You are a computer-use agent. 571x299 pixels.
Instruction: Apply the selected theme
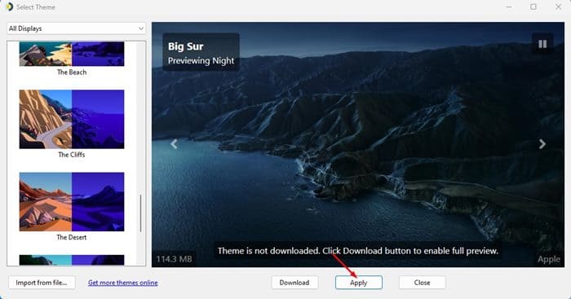point(359,283)
